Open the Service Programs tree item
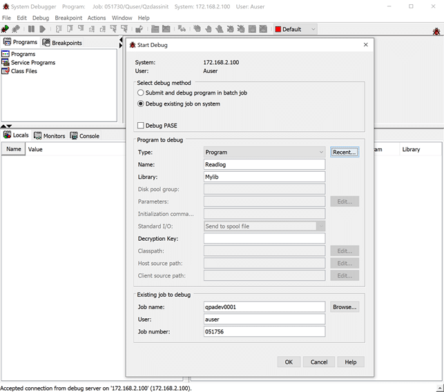The image size is (444, 392). tap(32, 63)
